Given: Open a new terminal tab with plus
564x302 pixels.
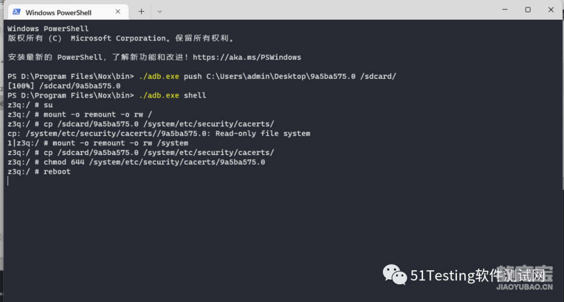Looking at the screenshot, I should coord(142,11).
